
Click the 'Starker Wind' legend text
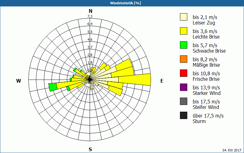[206, 93]
